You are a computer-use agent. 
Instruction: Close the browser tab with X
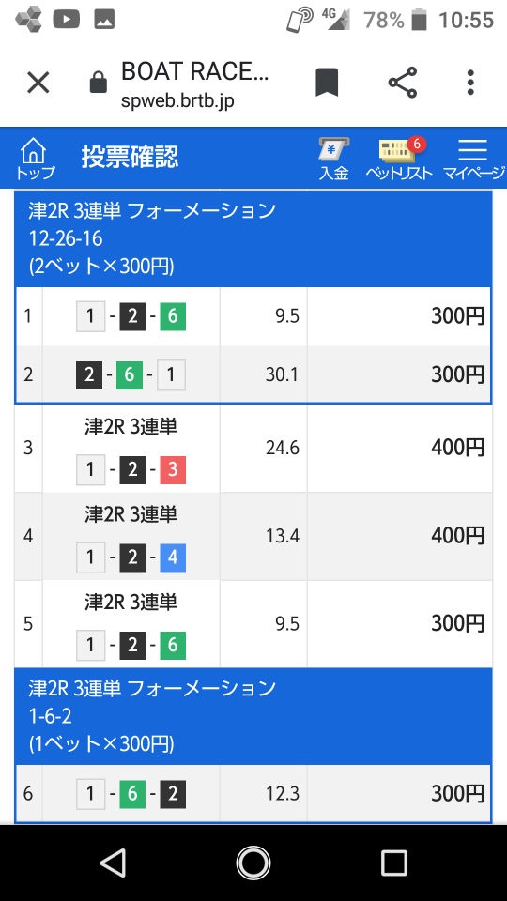[38, 84]
